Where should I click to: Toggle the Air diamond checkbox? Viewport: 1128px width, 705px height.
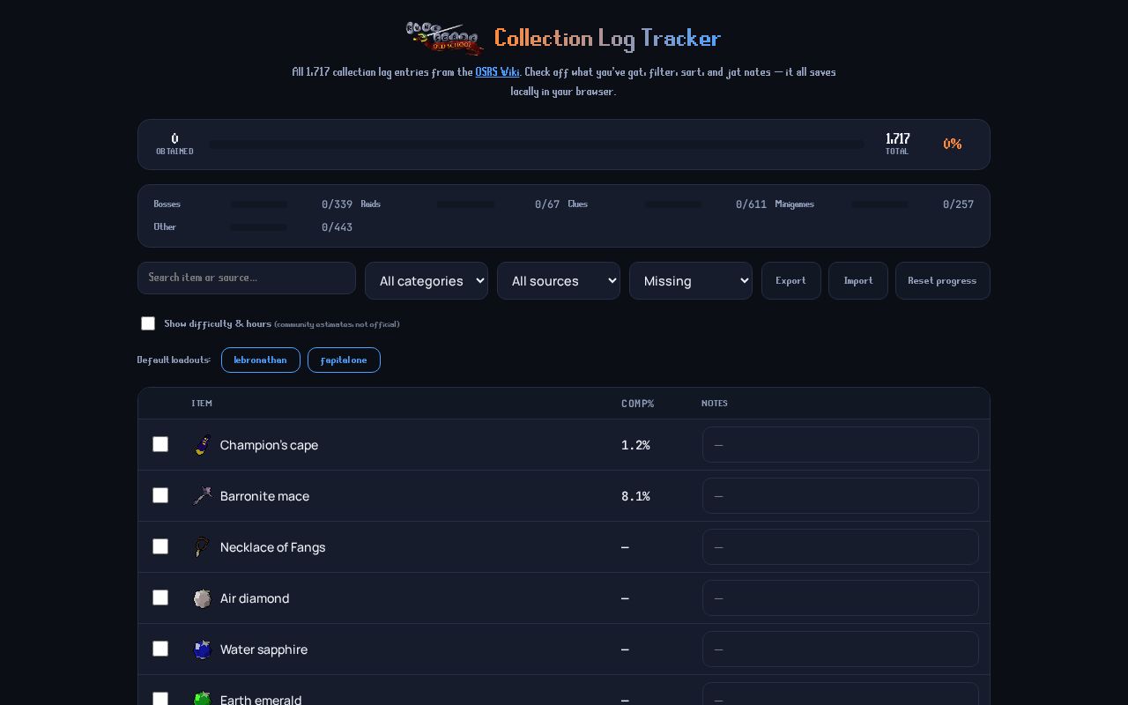pos(160,597)
